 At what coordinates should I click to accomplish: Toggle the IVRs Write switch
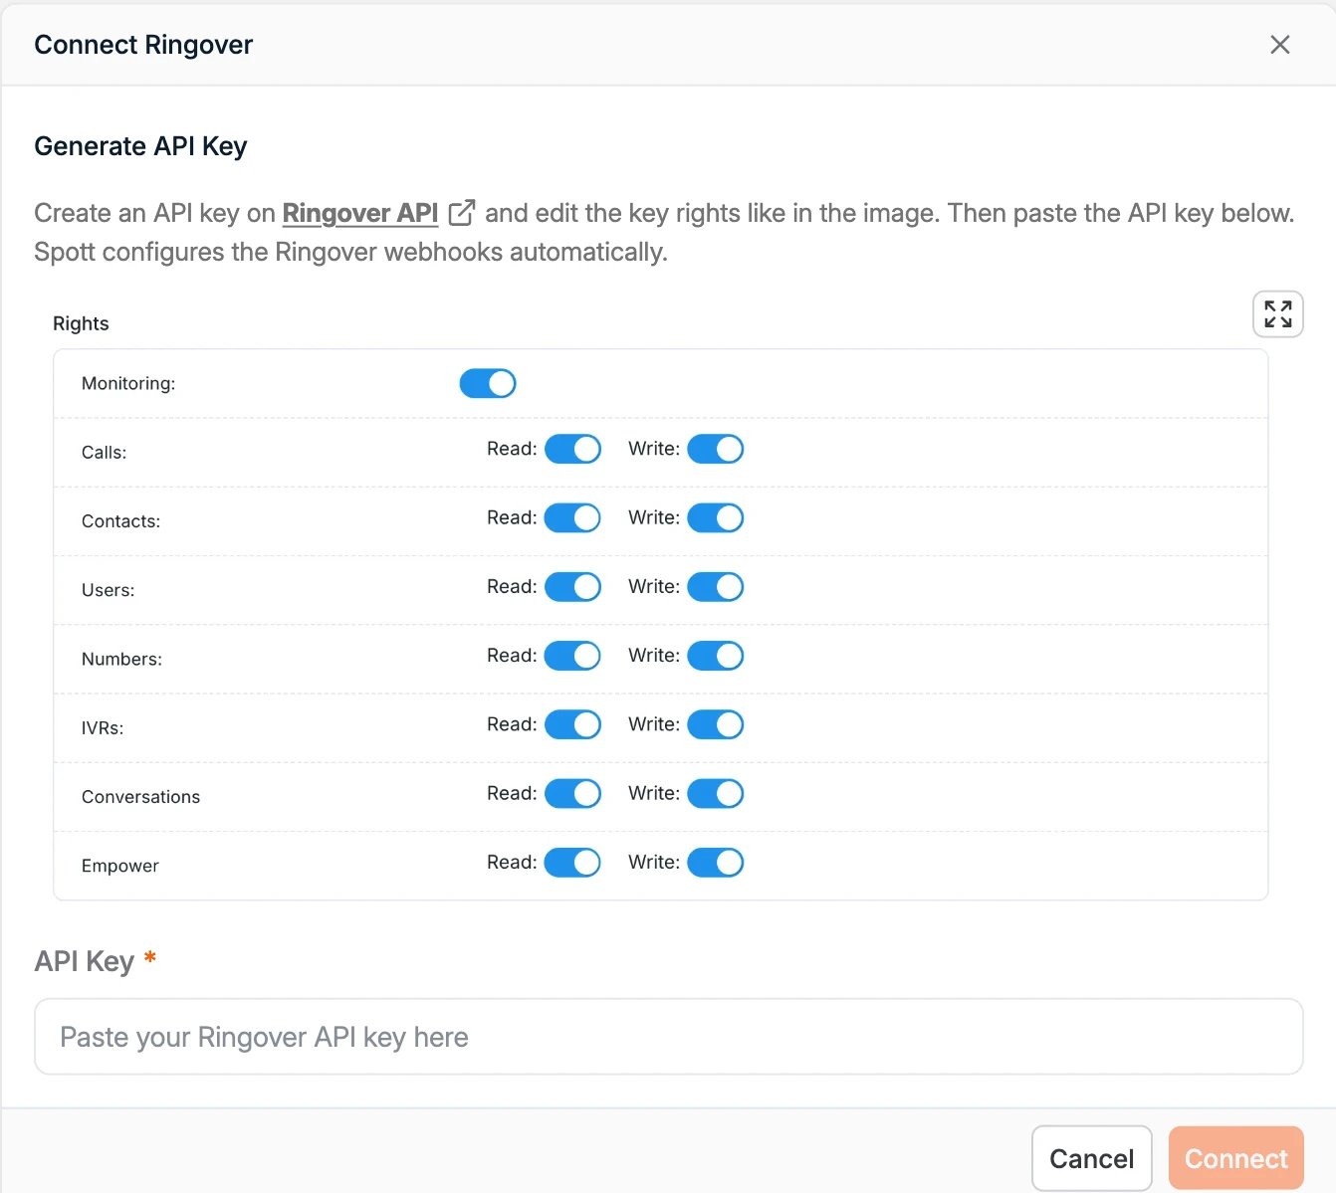(x=716, y=724)
